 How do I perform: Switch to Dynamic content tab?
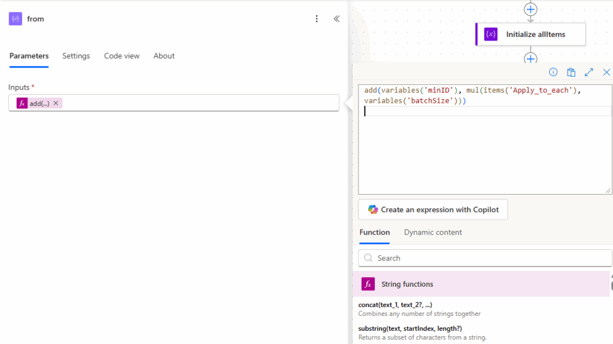(x=433, y=232)
